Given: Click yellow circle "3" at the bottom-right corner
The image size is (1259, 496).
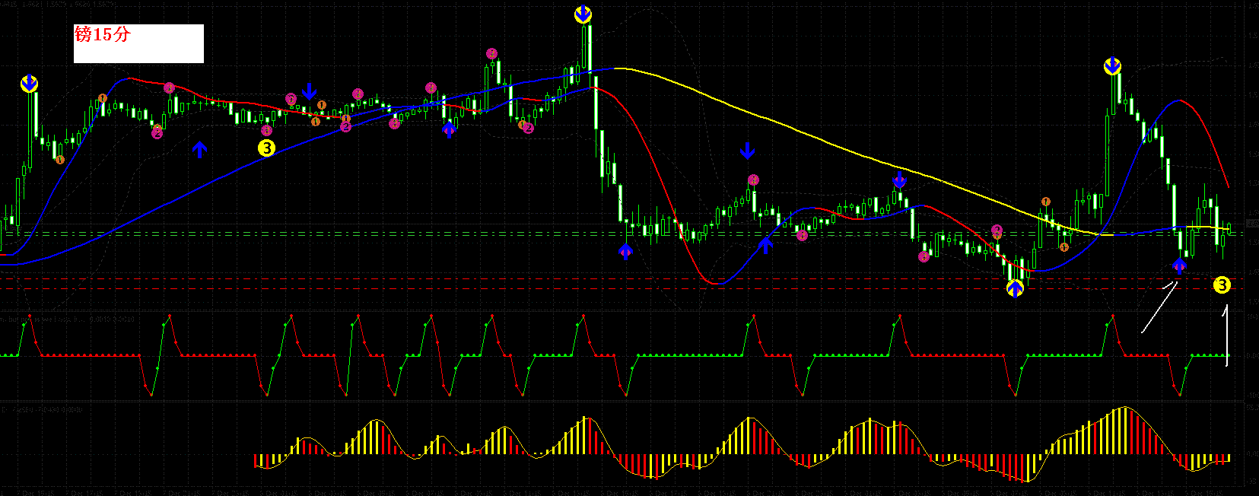Looking at the screenshot, I should tap(1221, 285).
